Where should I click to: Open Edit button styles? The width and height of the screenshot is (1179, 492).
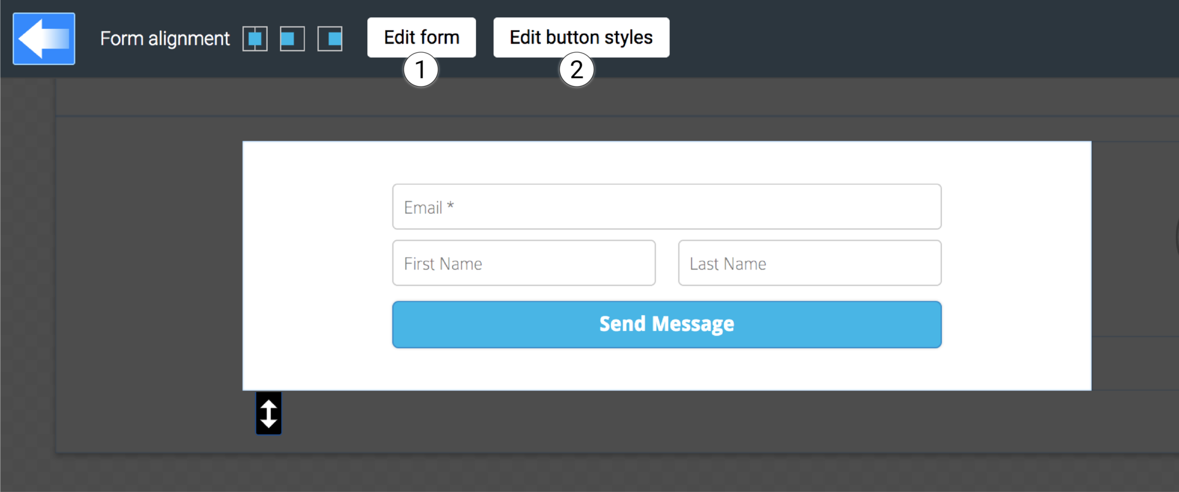[581, 37]
